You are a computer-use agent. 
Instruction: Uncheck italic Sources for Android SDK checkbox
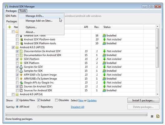(x=17, y=87)
